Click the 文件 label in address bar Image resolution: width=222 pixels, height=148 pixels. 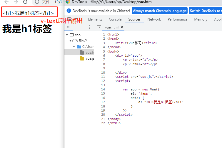point(46,2)
